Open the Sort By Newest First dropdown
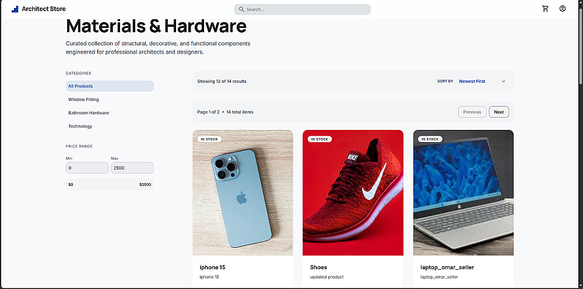The height and width of the screenshot is (289, 583). coord(482,82)
